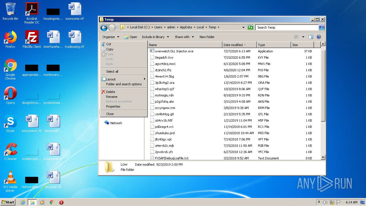Select picsgear.rtf desktop document
366x206 pixels.
coord(53,180)
